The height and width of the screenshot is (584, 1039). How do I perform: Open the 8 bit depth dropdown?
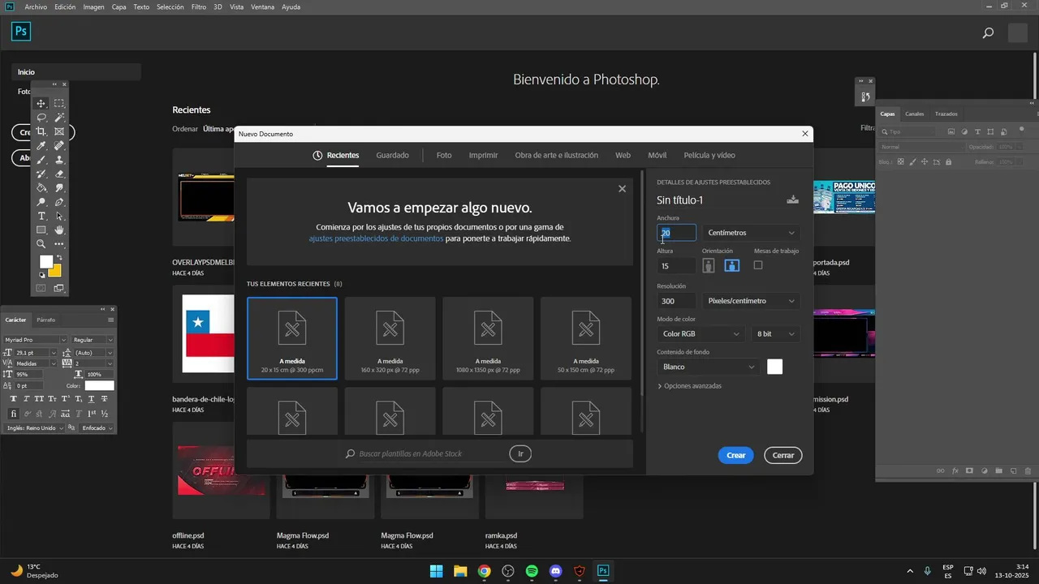coord(776,333)
